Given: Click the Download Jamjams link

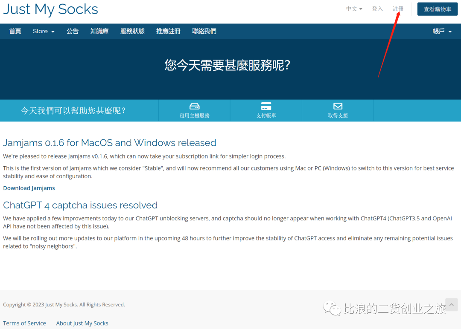Looking at the screenshot, I should pyautogui.click(x=29, y=188).
